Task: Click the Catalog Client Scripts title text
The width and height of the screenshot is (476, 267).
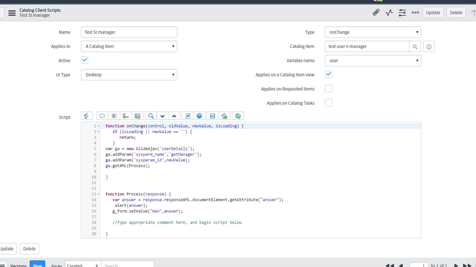Action: point(40,10)
